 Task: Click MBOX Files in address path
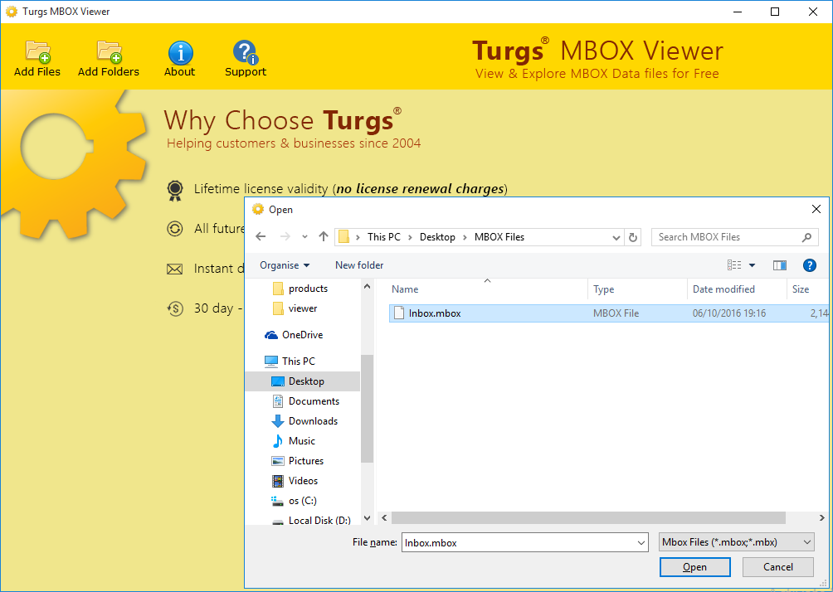click(499, 237)
